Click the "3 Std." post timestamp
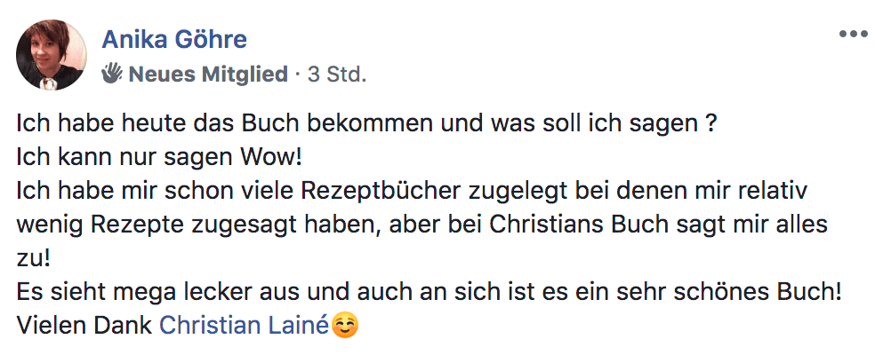 336,75
